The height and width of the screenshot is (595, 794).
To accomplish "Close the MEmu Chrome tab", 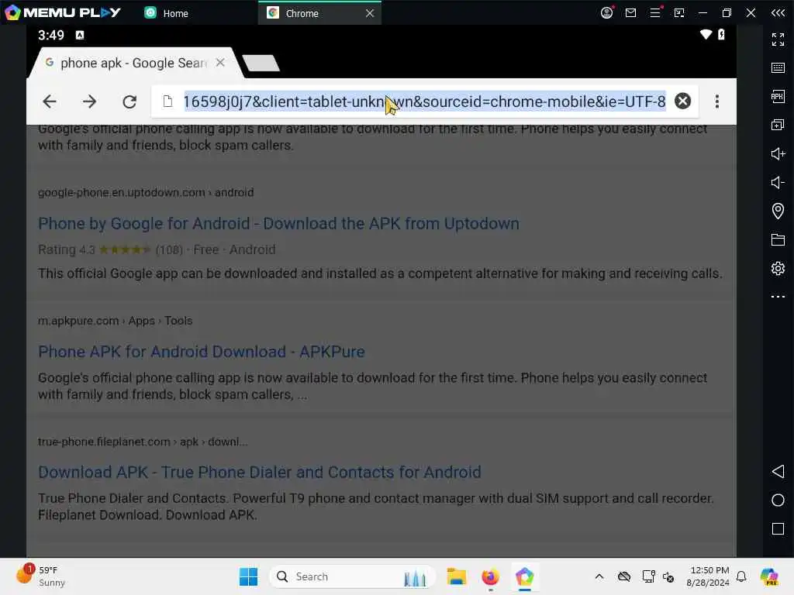I will [370, 13].
